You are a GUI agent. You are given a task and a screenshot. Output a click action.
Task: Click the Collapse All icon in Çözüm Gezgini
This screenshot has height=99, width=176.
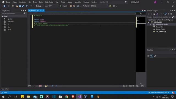coord(168,14)
